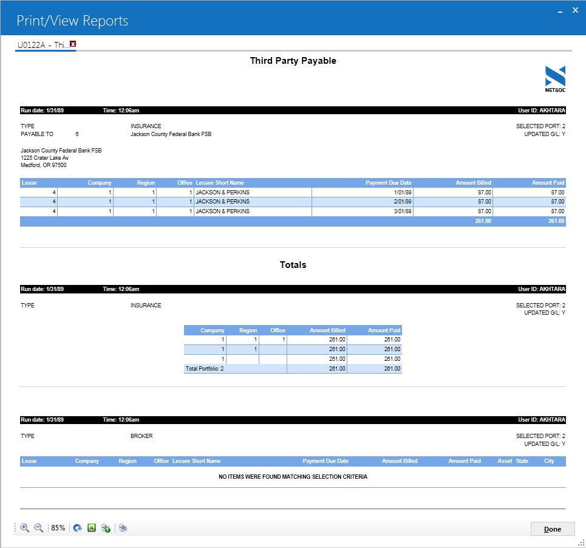This screenshot has height=548, width=586.
Task: Click the 85% zoom level value
Action: pyautogui.click(x=58, y=528)
